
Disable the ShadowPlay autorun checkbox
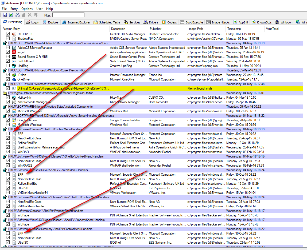[x=8, y=38]
